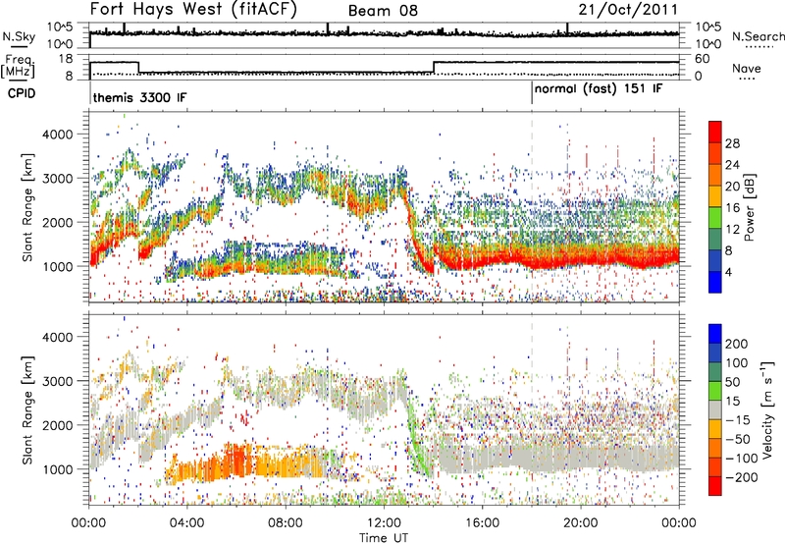Click the '18' frequency axis value

coord(65,59)
